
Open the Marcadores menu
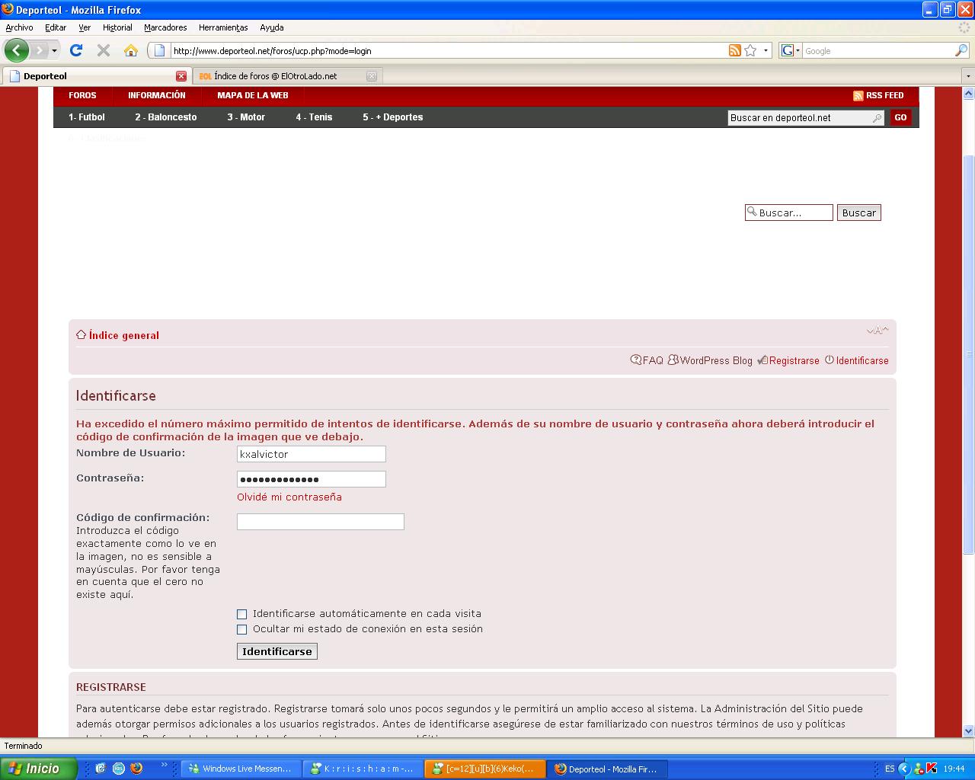click(x=165, y=27)
